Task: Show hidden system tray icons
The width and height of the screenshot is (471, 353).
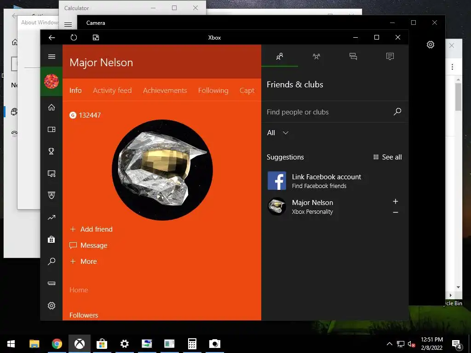Action: tap(389, 344)
